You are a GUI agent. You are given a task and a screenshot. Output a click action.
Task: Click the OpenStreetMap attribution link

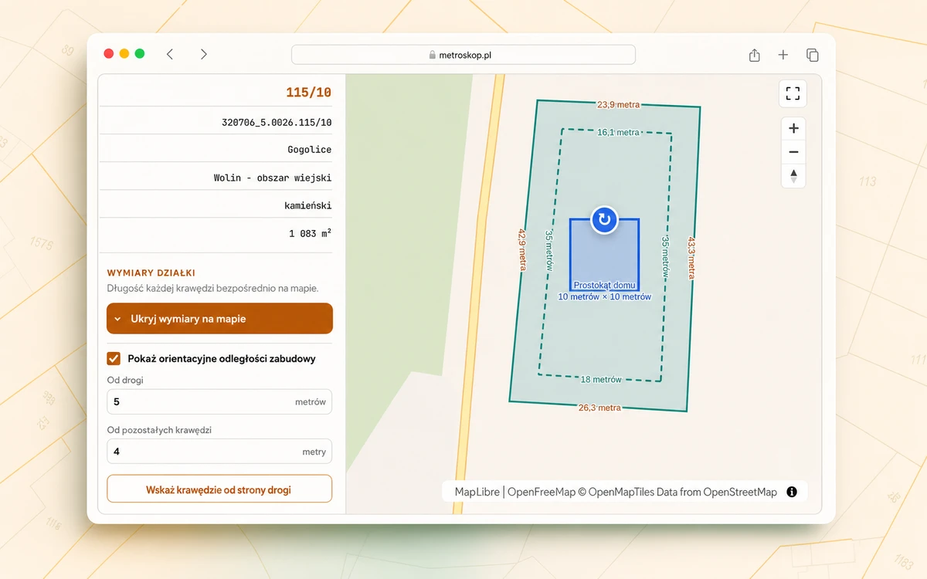pyautogui.click(x=740, y=492)
